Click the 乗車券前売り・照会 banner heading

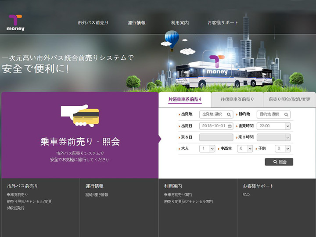80,141
